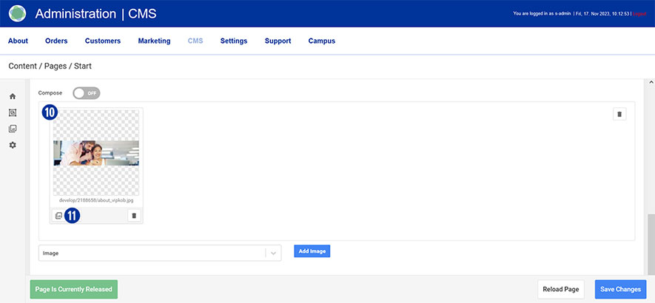The width and height of the screenshot is (655, 303).
Task: Open the Marketing menu
Action: pyautogui.click(x=154, y=41)
